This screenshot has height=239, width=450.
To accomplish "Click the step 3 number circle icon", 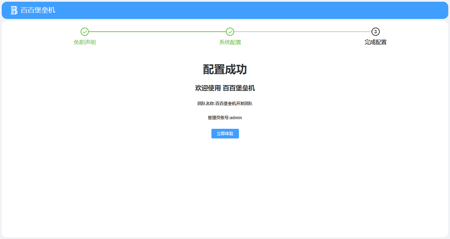I will pyautogui.click(x=376, y=32).
